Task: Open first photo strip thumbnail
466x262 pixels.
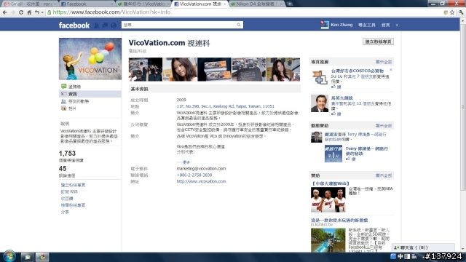Action: tap(146, 70)
